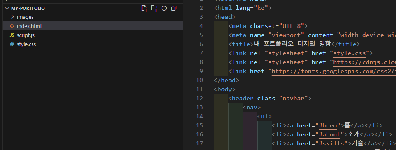Click line number 10 in the gutter
The width and height of the screenshot is (396, 150).
(199, 80)
